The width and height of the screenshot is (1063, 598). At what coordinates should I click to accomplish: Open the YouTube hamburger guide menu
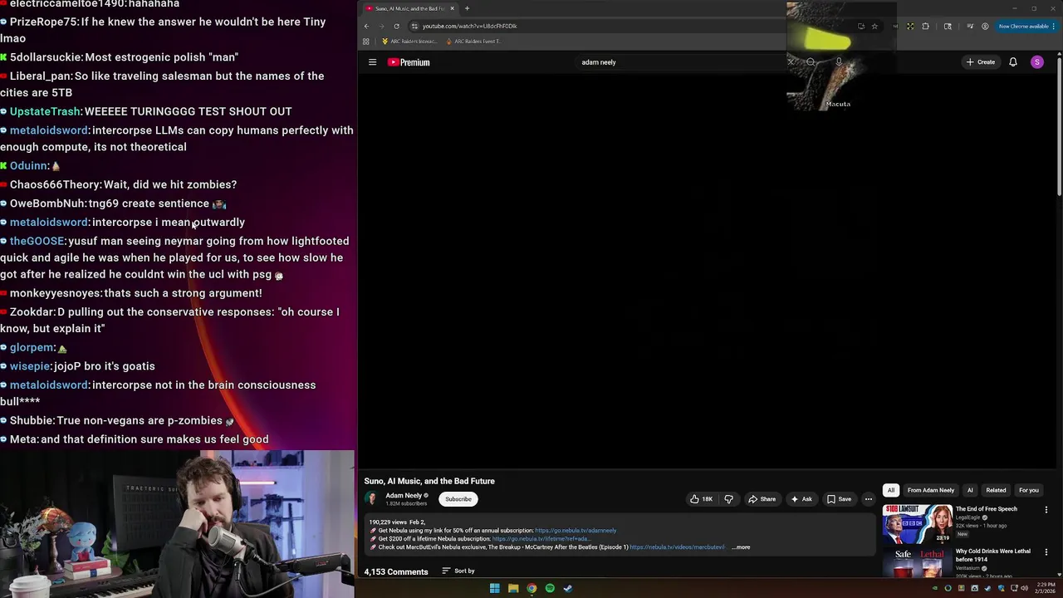[x=372, y=62]
